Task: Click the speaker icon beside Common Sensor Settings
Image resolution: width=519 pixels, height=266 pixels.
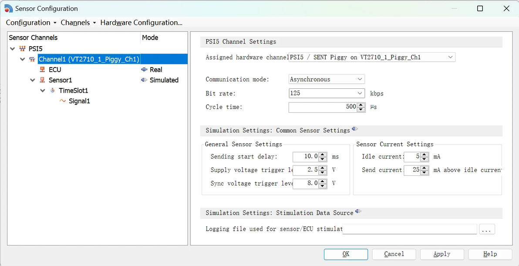Action: coord(355,129)
